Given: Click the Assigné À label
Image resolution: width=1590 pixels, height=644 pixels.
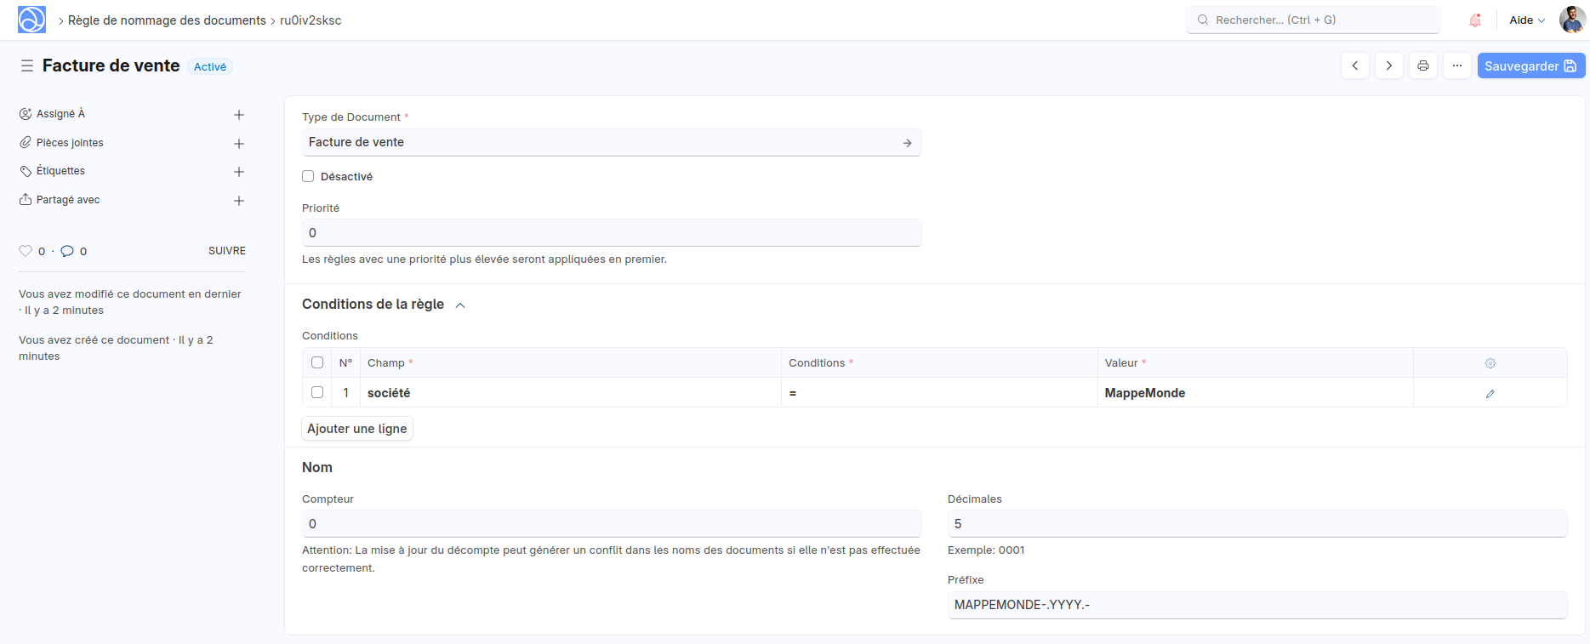Looking at the screenshot, I should 60,114.
